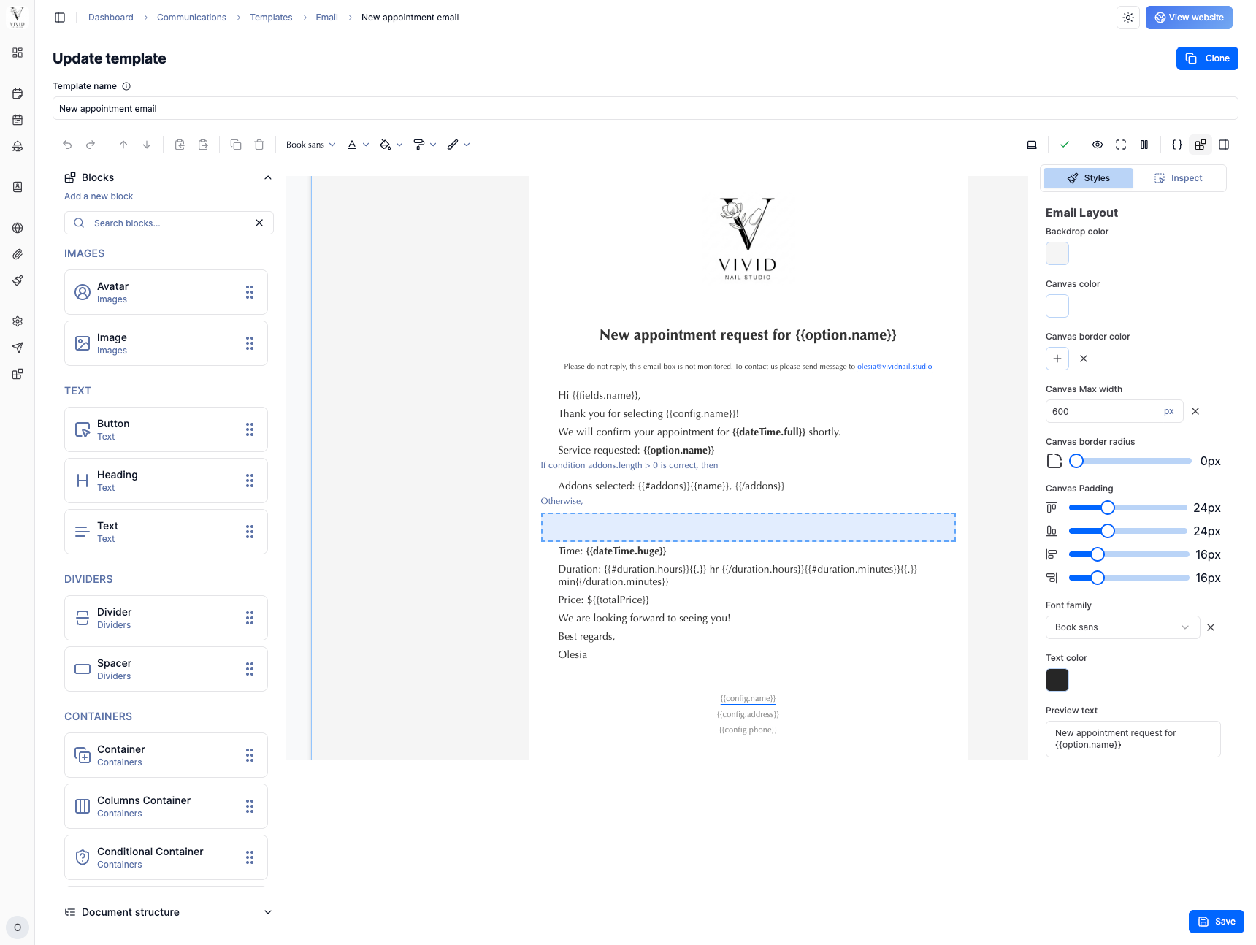
Task: Open the eye preview icon in toolbar
Action: pos(1098,145)
